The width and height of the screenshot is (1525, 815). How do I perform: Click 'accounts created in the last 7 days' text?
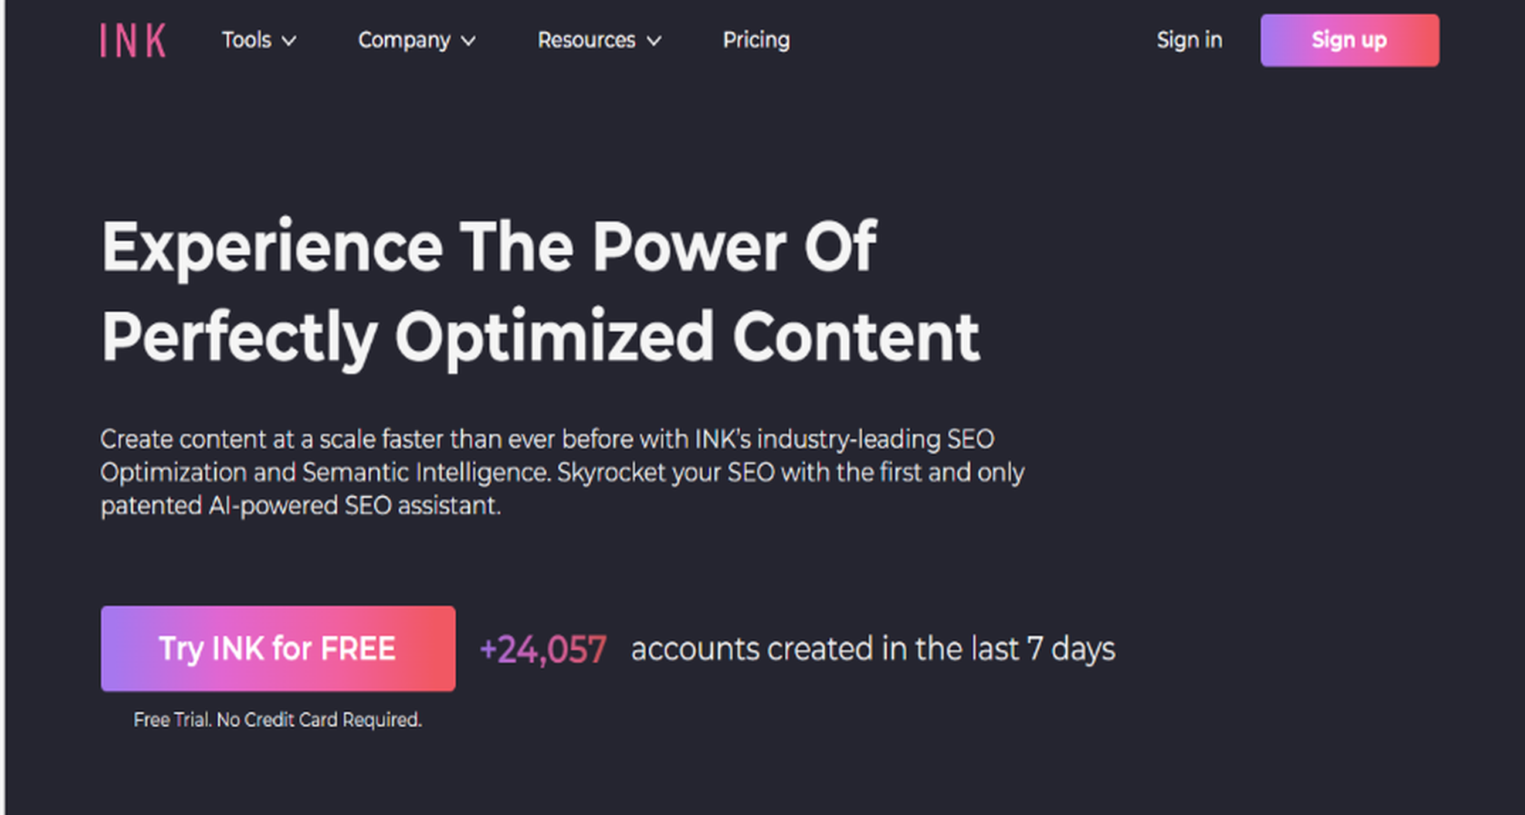pyautogui.click(x=873, y=648)
